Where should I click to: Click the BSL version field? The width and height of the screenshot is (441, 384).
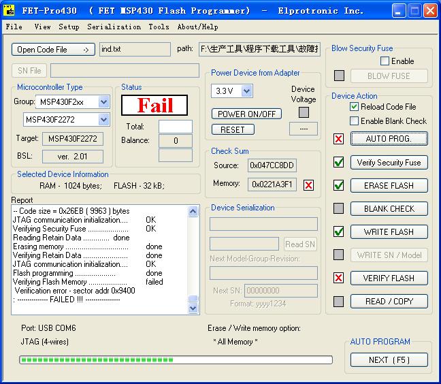[x=73, y=157]
